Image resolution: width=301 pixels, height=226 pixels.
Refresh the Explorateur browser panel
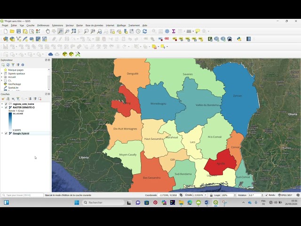(8, 65)
